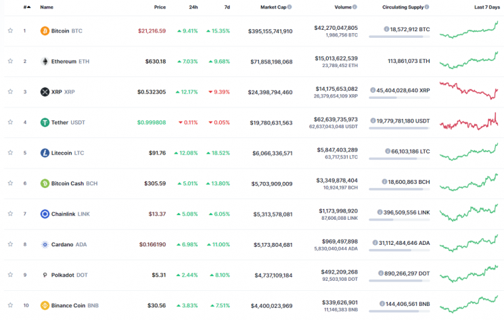Click Bitcoin circulating supply progress bar

[399, 37]
